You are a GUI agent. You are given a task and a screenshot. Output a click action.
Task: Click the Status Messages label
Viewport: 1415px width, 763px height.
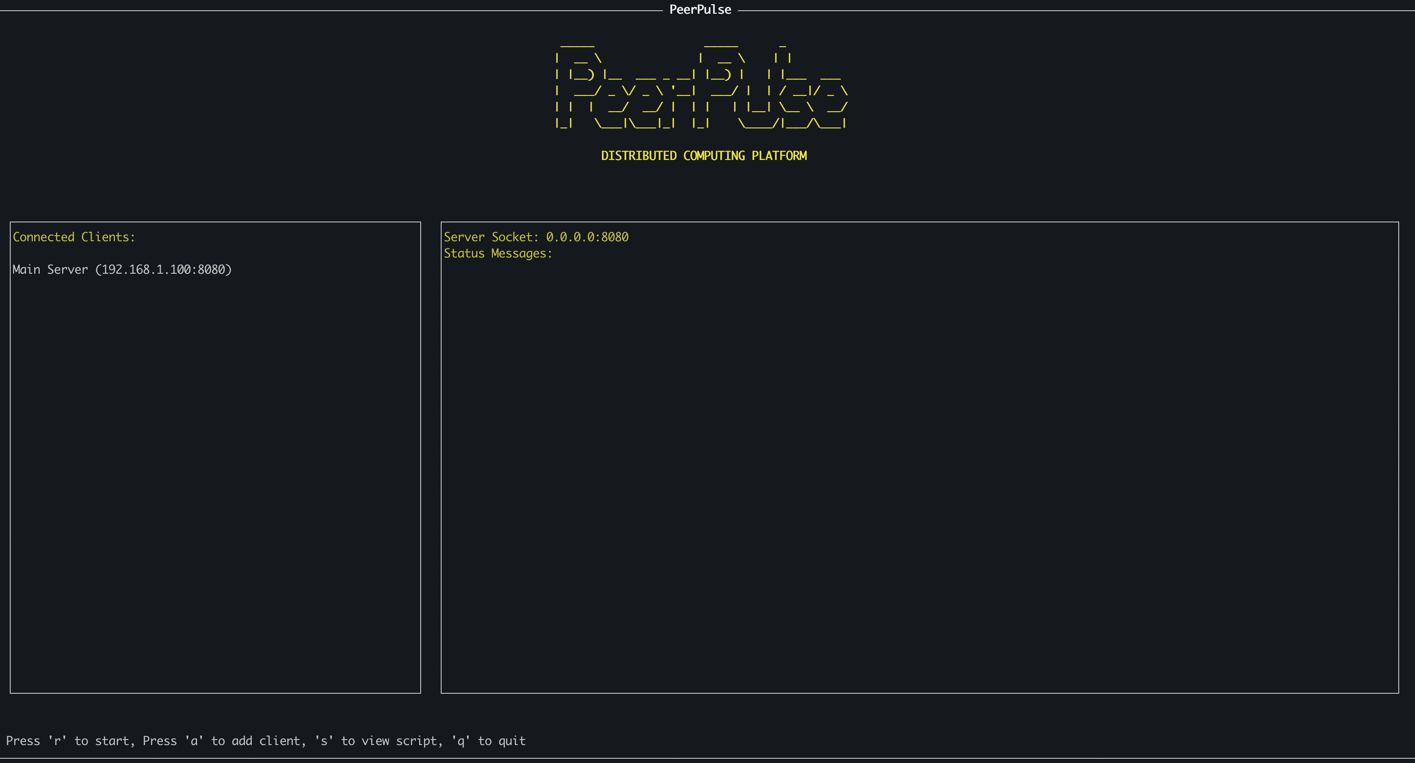pyautogui.click(x=498, y=254)
